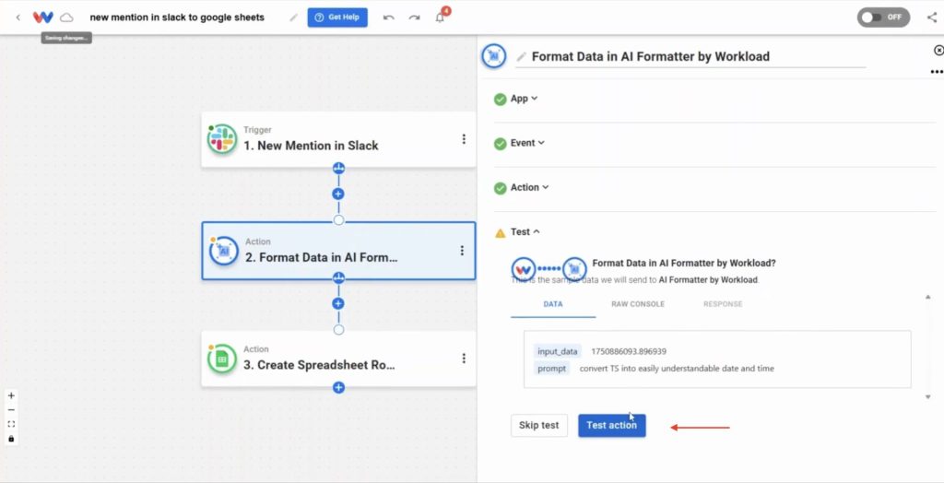Undo the last change

[x=388, y=18]
